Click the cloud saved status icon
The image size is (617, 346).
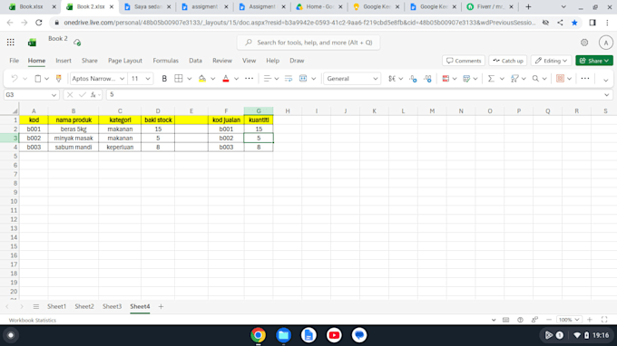click(77, 43)
